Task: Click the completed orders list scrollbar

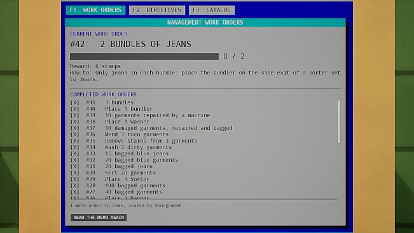Action: pos(339,122)
